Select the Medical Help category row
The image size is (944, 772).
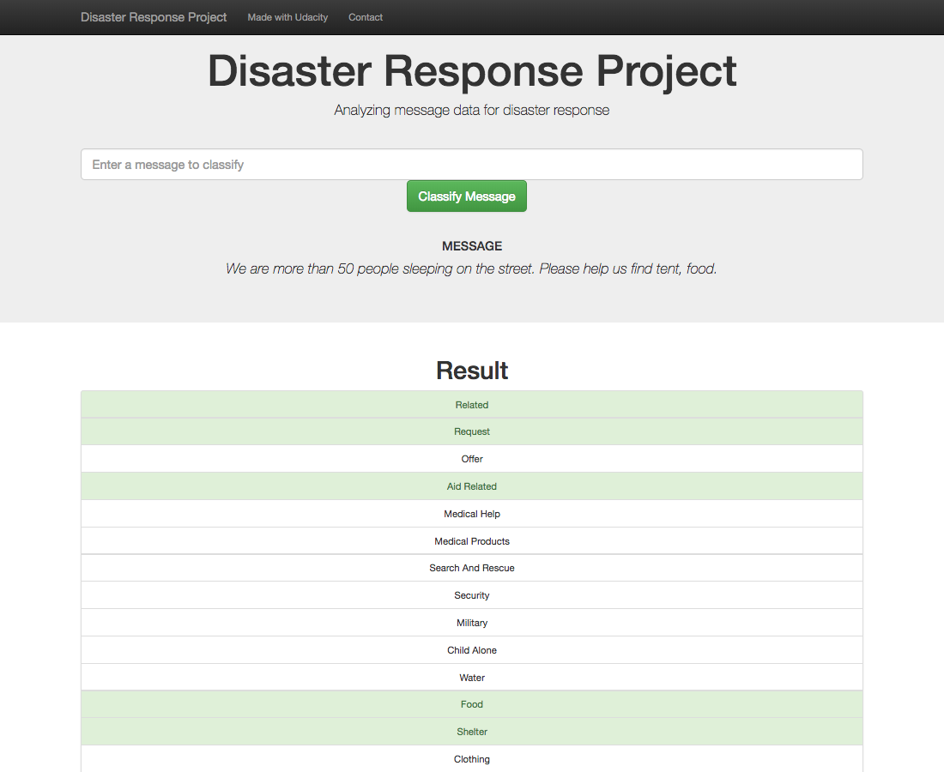click(471, 514)
